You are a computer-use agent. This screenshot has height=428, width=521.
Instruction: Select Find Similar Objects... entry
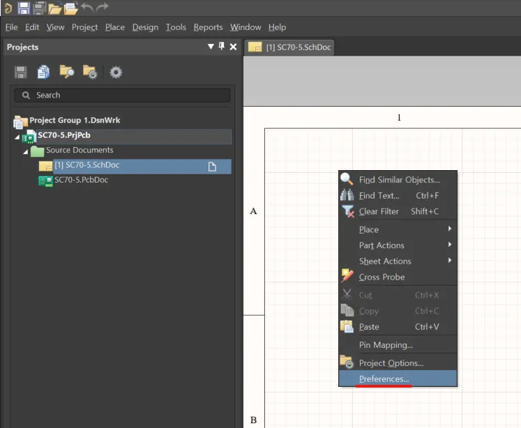tap(398, 179)
